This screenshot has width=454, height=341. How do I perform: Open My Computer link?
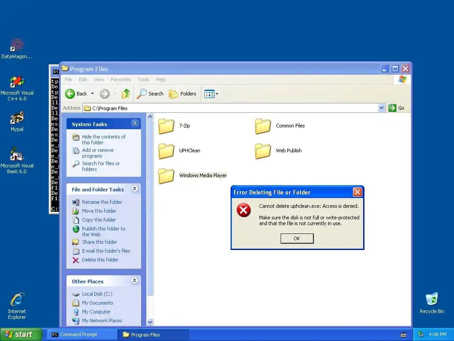[96, 312]
